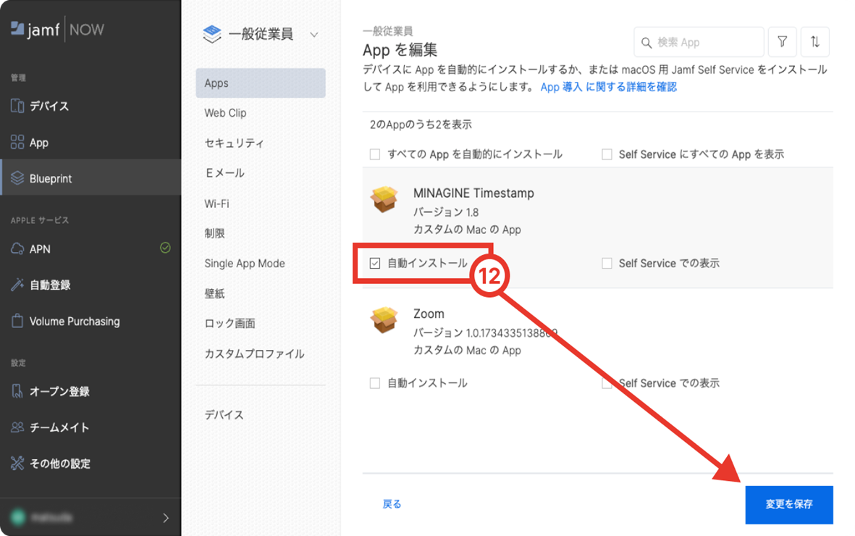Click the App を編集 heading
Viewport: 855px width, 536px height.
(400, 50)
